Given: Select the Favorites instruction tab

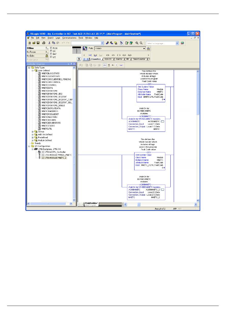Looking at the screenshot, I should coord(96,59).
